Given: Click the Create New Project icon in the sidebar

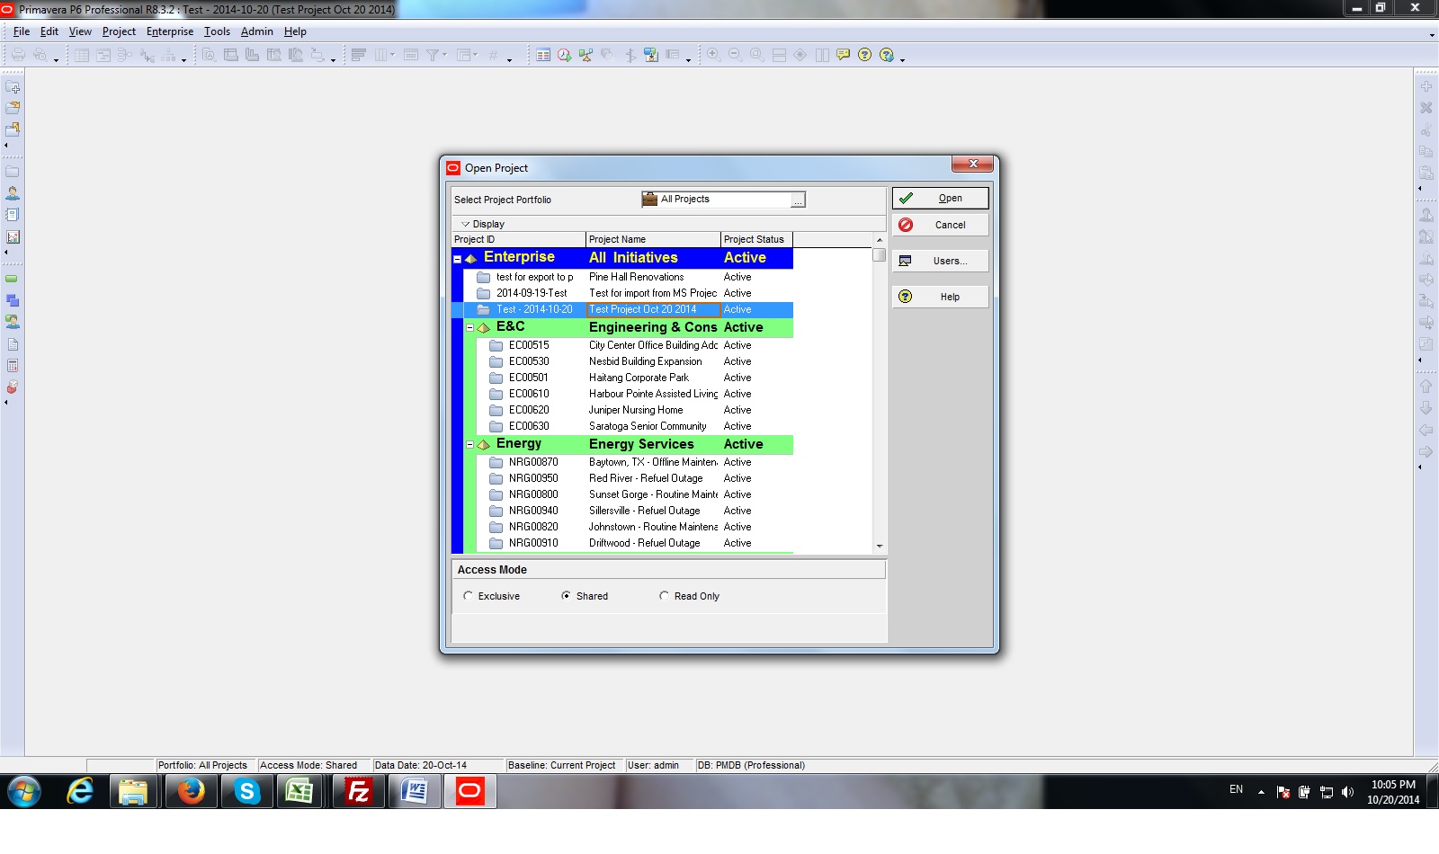Looking at the screenshot, I should click(13, 87).
